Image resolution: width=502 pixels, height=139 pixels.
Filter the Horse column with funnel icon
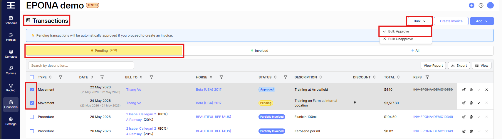point(221,77)
